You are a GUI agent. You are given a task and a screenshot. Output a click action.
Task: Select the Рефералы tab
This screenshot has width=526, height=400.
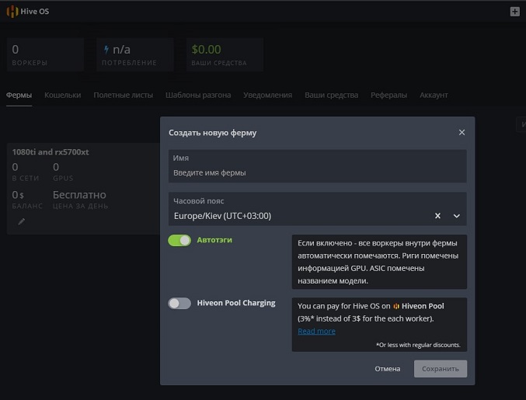pyautogui.click(x=388, y=96)
